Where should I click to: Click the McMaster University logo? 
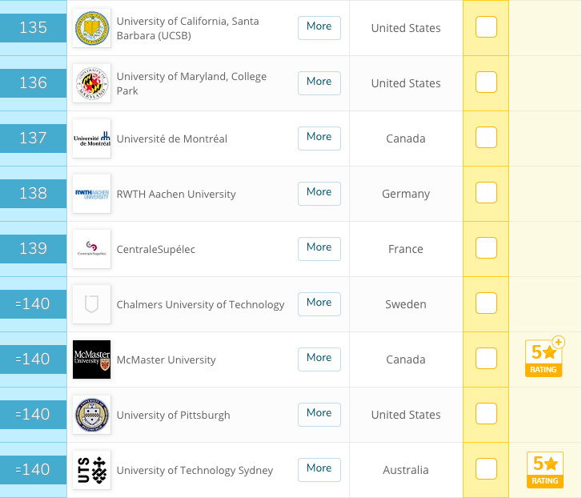[x=92, y=359]
